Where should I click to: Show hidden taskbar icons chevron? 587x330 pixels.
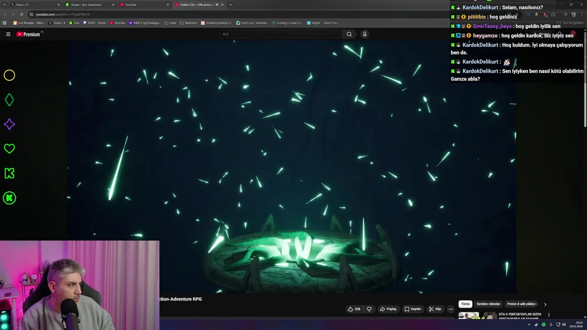529,324
